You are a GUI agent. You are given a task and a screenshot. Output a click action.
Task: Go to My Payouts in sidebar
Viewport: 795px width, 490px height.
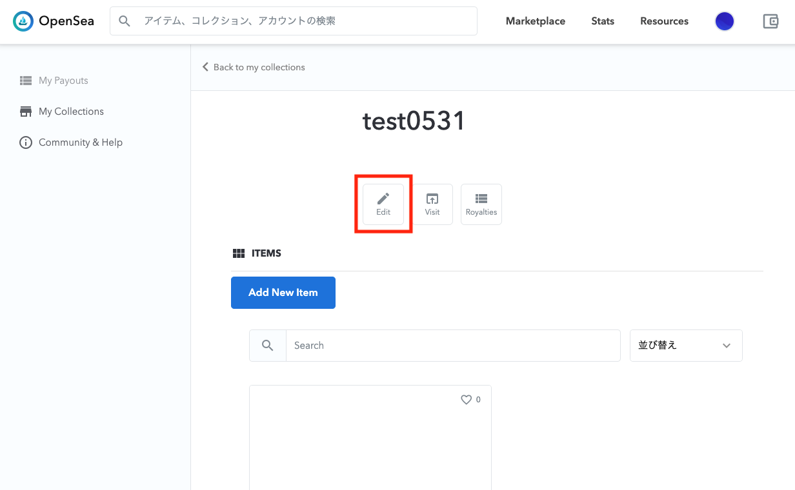(54, 81)
